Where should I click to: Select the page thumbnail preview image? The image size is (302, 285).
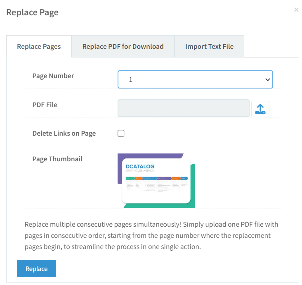point(156,181)
